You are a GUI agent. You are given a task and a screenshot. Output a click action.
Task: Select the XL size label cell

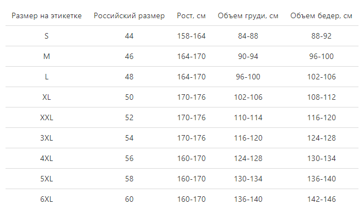(46, 97)
